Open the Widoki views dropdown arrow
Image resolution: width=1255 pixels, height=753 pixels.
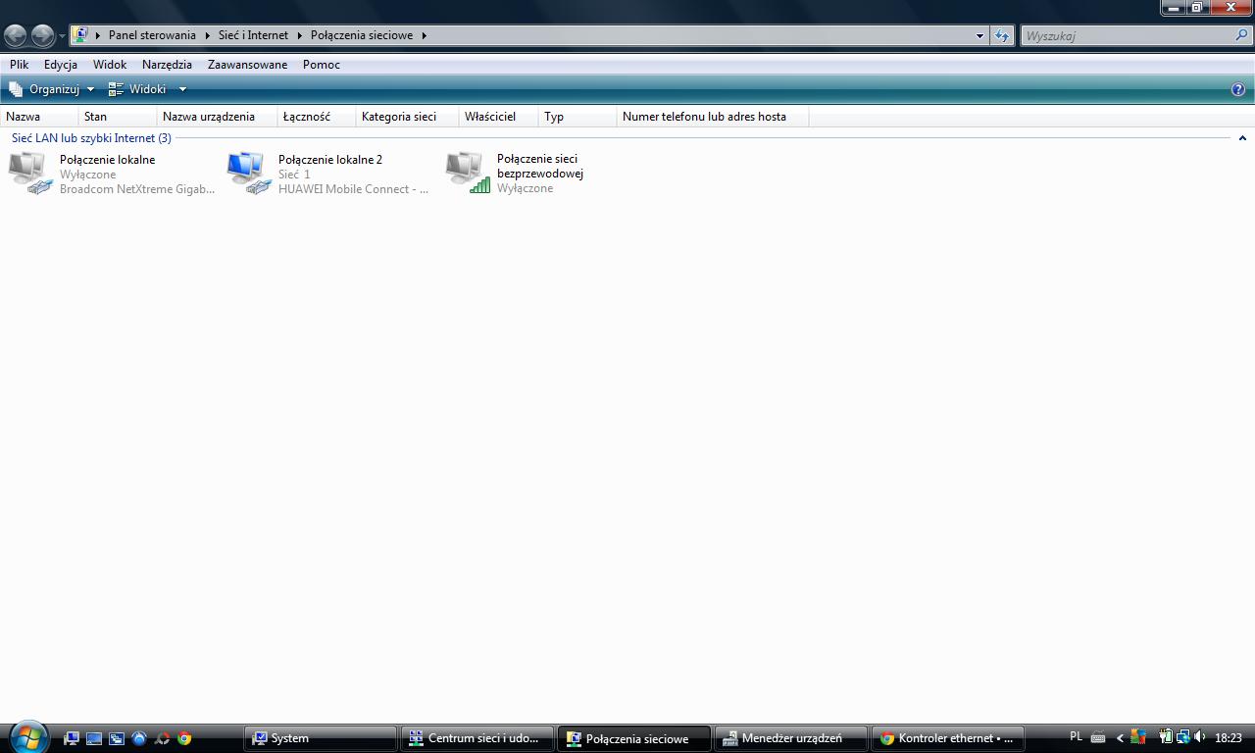tap(182, 89)
